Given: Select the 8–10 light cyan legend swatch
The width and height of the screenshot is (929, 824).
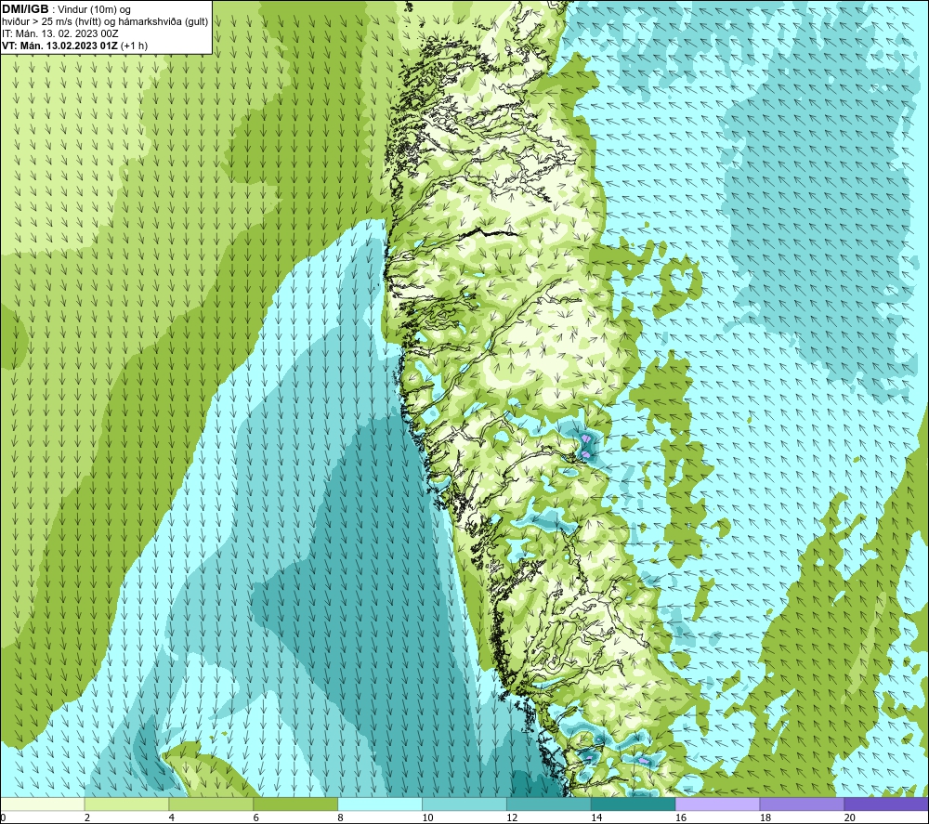Looking at the screenshot, I should click(x=380, y=804).
